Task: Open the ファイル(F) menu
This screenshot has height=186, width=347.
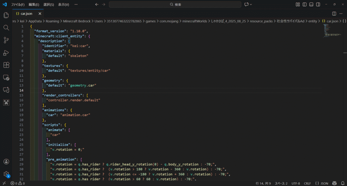Action: [18, 4]
